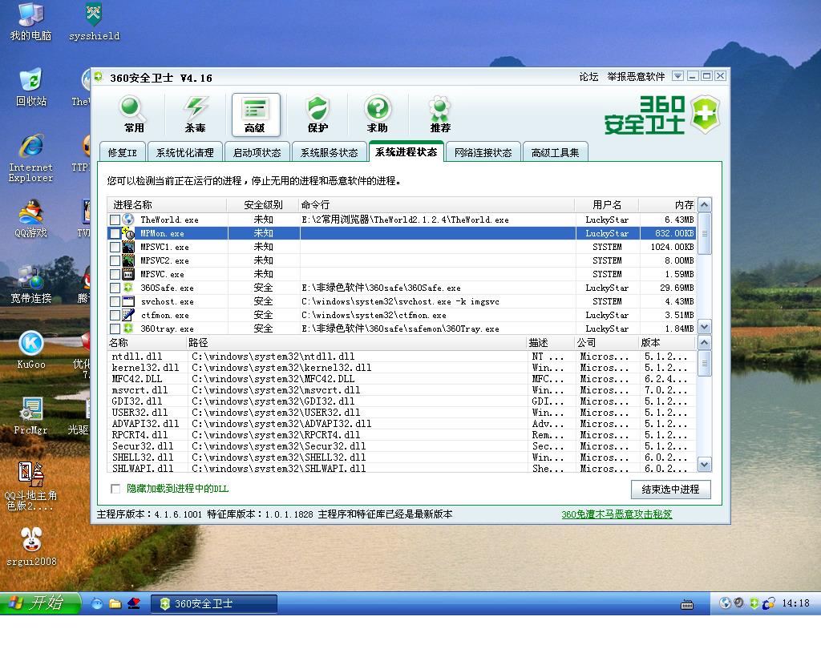Select the ntdll.dll row in DLL list
The image size is (821, 657).
(402, 357)
